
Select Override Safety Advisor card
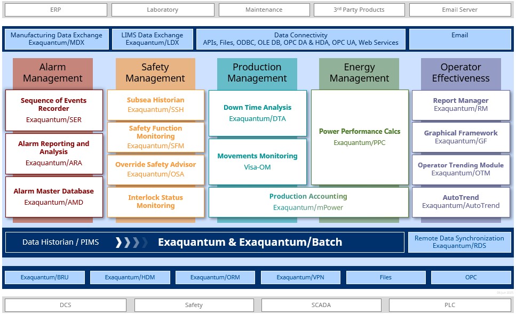pos(156,170)
